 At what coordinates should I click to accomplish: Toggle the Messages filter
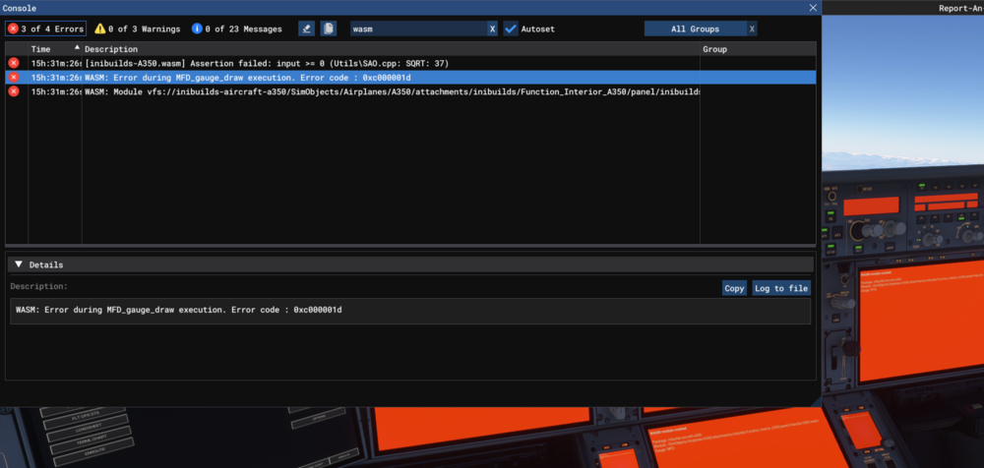[x=236, y=29]
